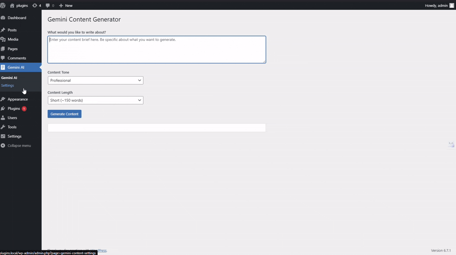The width and height of the screenshot is (456, 255).
Task: Focus the content brief textarea
Action: pos(157,49)
